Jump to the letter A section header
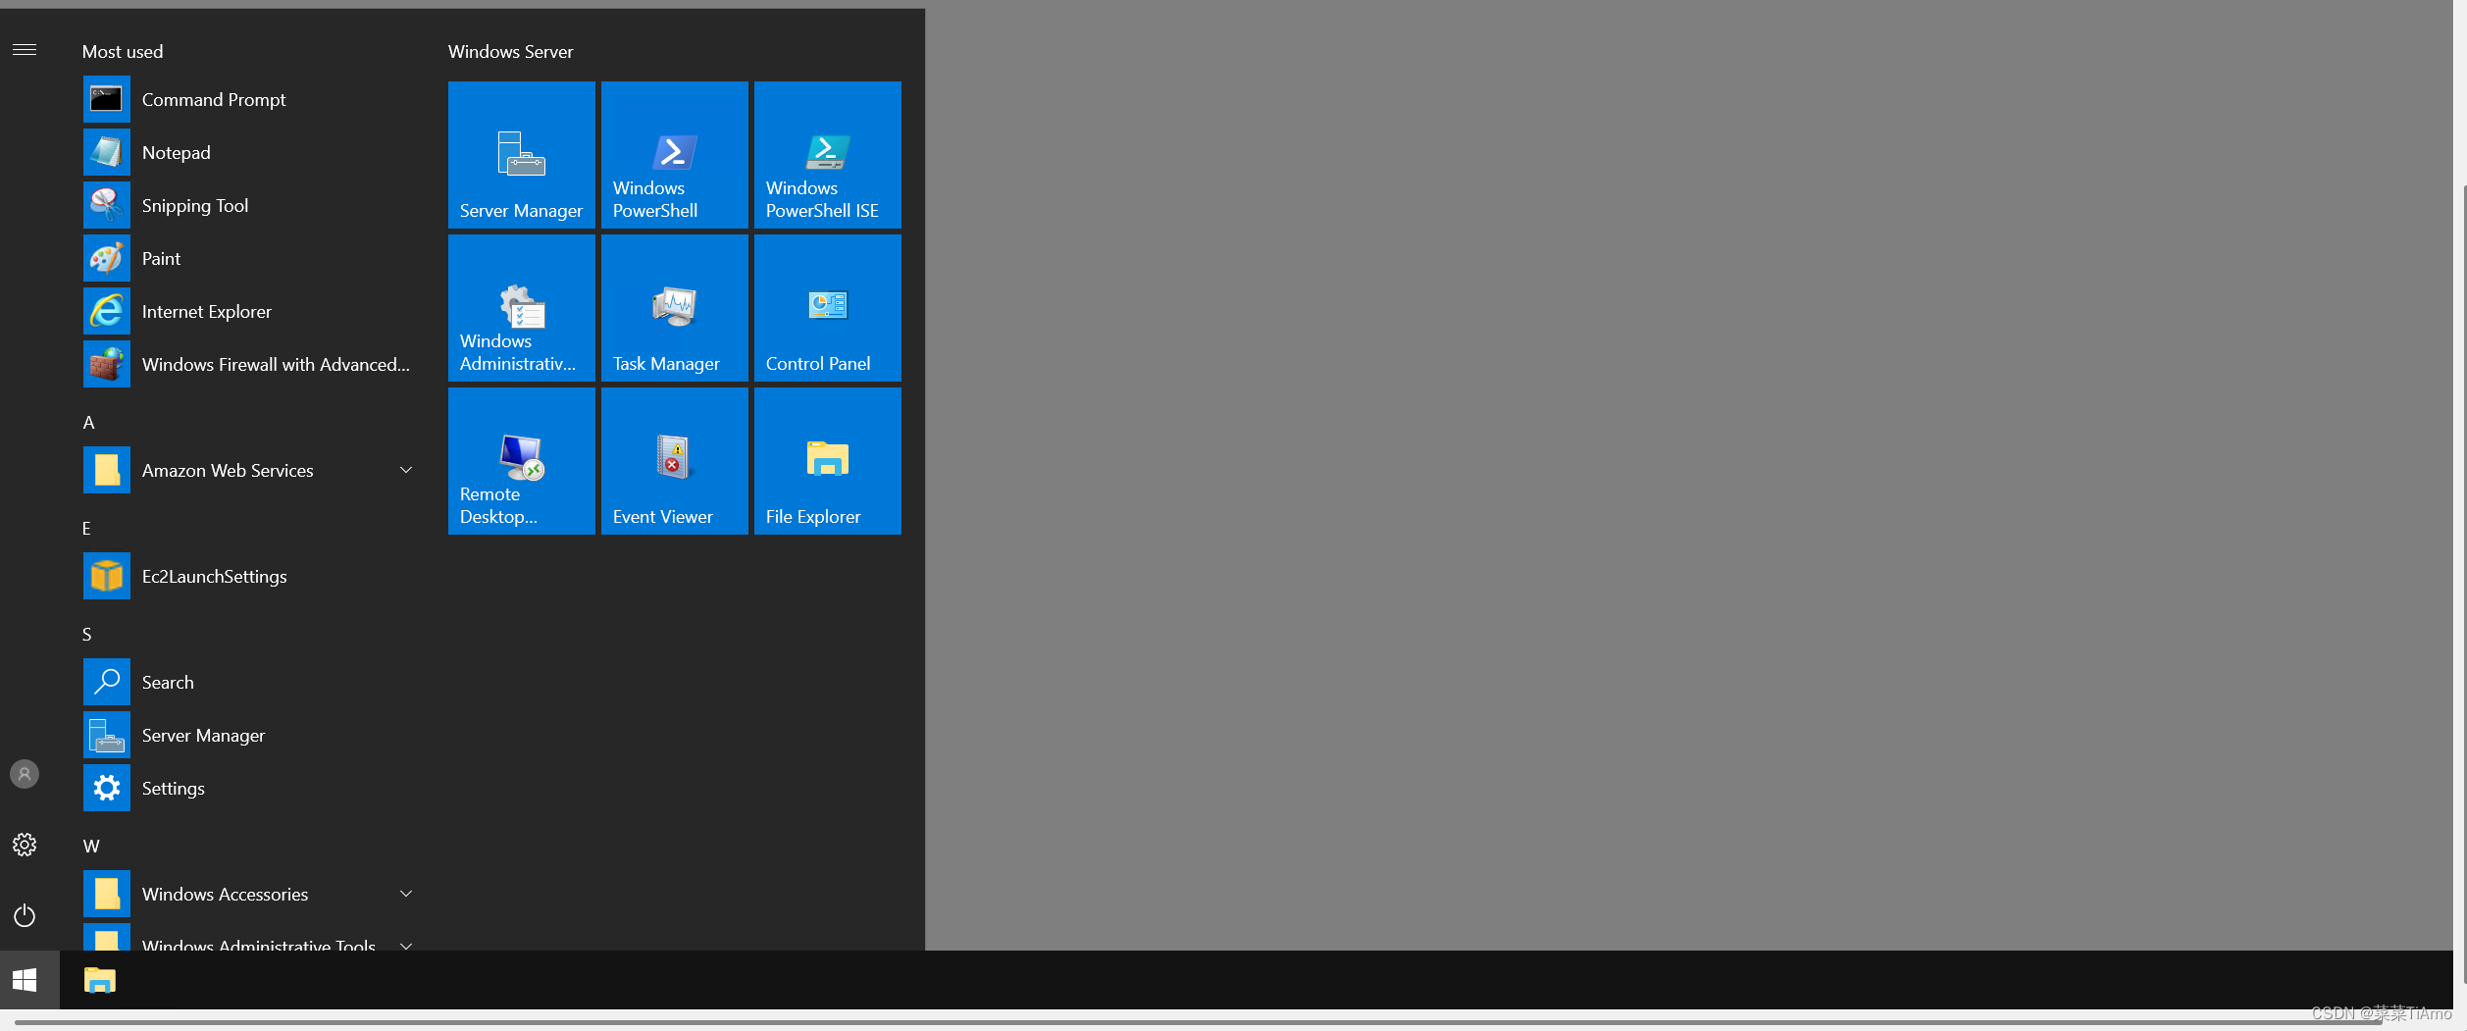This screenshot has width=2467, height=1031. coord(88,423)
